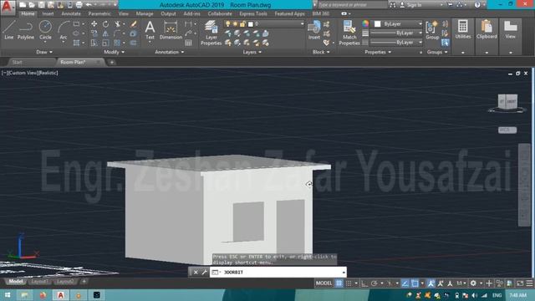Toggle 2D object snap in status bar
This screenshot has width=535, height=301.
pyautogui.click(x=415, y=283)
